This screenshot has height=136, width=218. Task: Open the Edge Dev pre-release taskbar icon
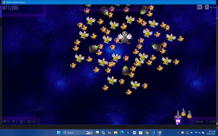click(103, 133)
